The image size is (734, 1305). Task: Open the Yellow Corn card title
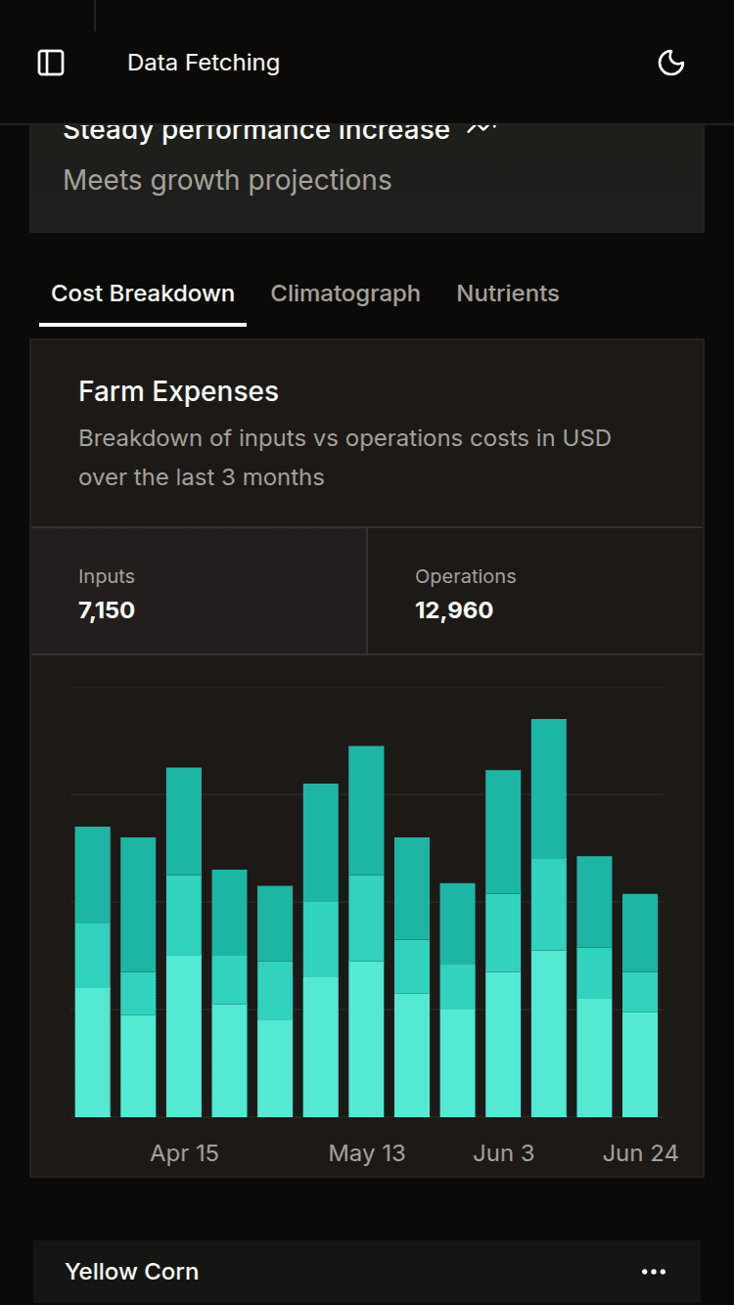(132, 1272)
